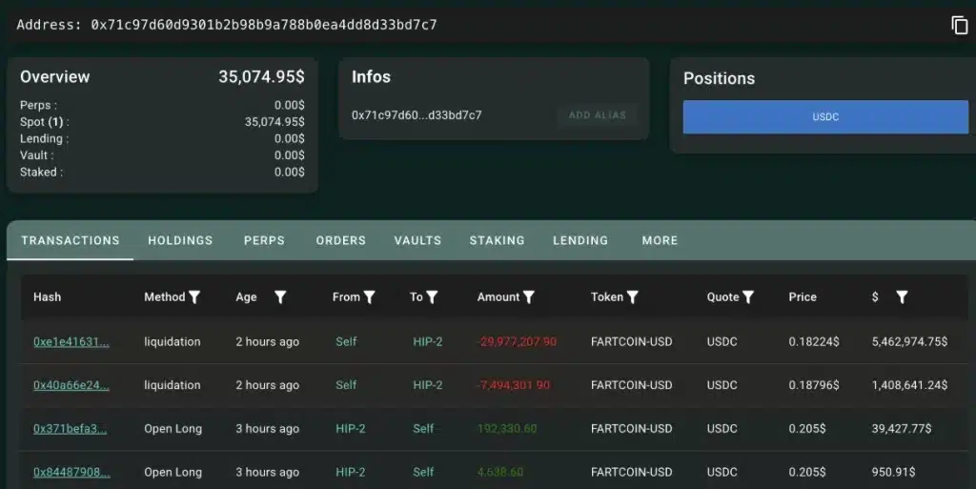Click Self in the 0xe1e41631 row

346,342
